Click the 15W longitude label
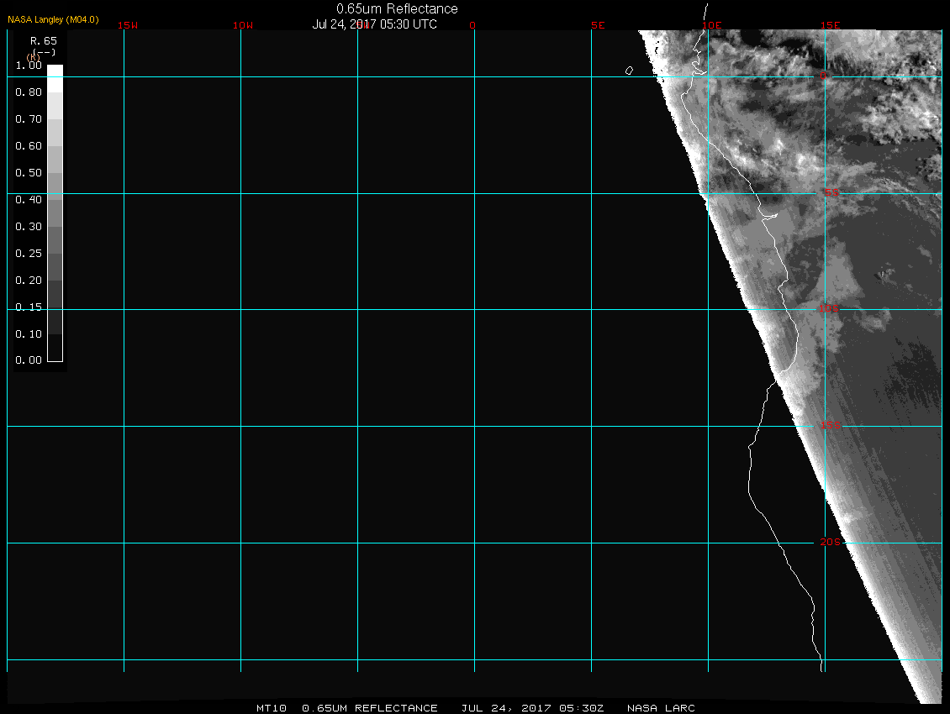Screen dimensions: 950x714 (x=128, y=25)
